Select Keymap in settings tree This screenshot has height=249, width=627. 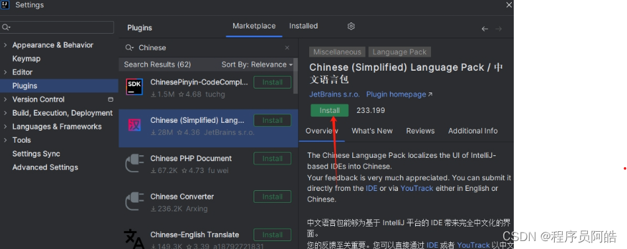26,59
